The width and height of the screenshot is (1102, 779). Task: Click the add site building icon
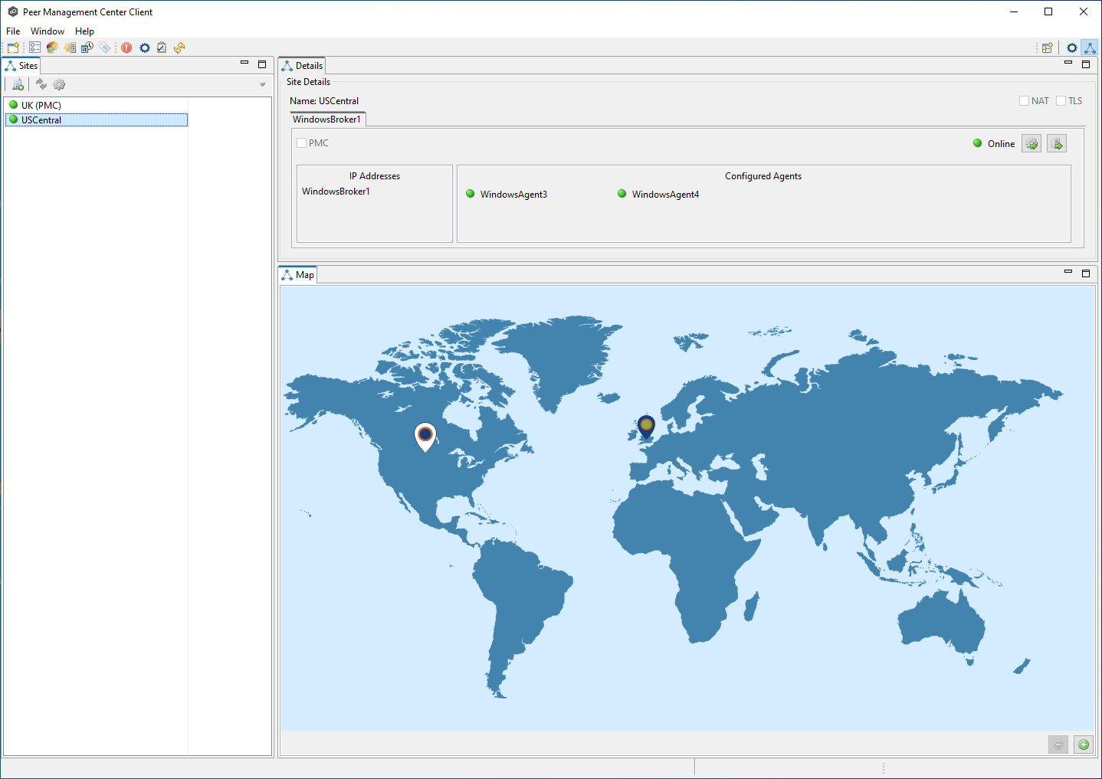tap(18, 84)
